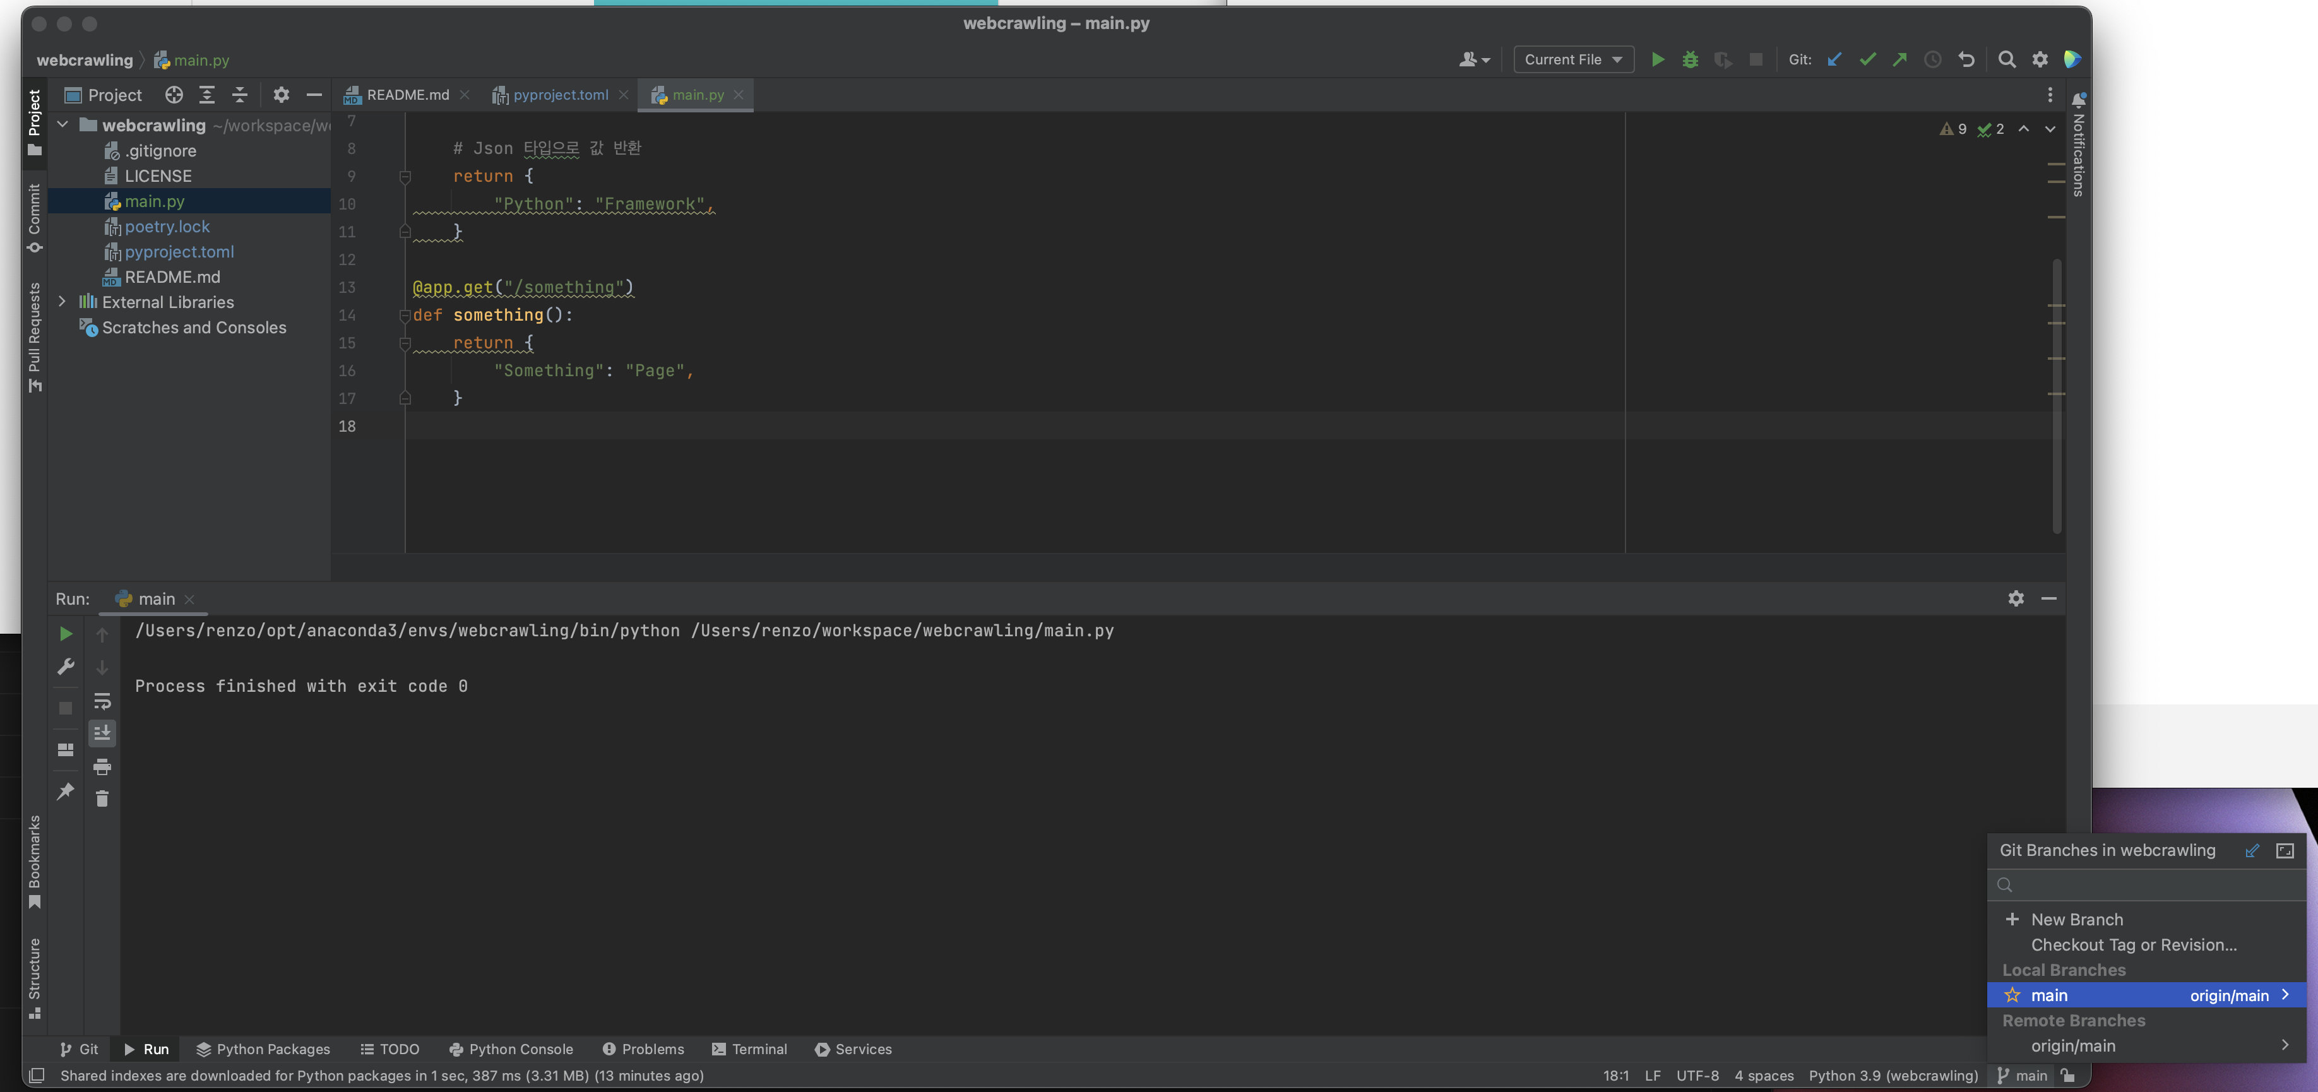Click the Clear All trash icon in Run panel
The width and height of the screenshot is (2318, 1092).
pos(102,798)
